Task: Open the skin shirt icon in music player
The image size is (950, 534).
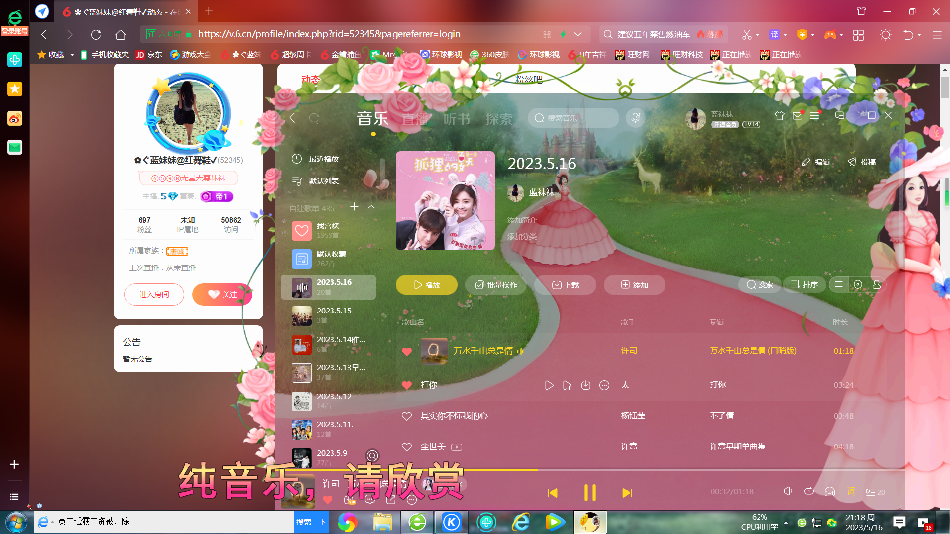Action: click(780, 116)
